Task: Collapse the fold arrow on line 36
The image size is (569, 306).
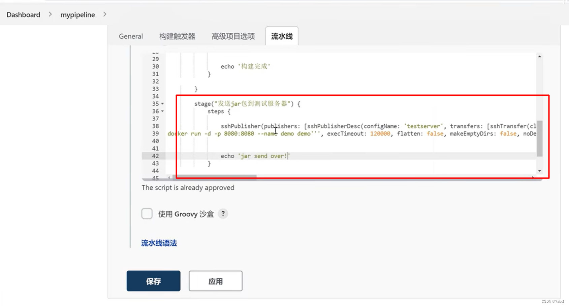Action: coord(162,111)
